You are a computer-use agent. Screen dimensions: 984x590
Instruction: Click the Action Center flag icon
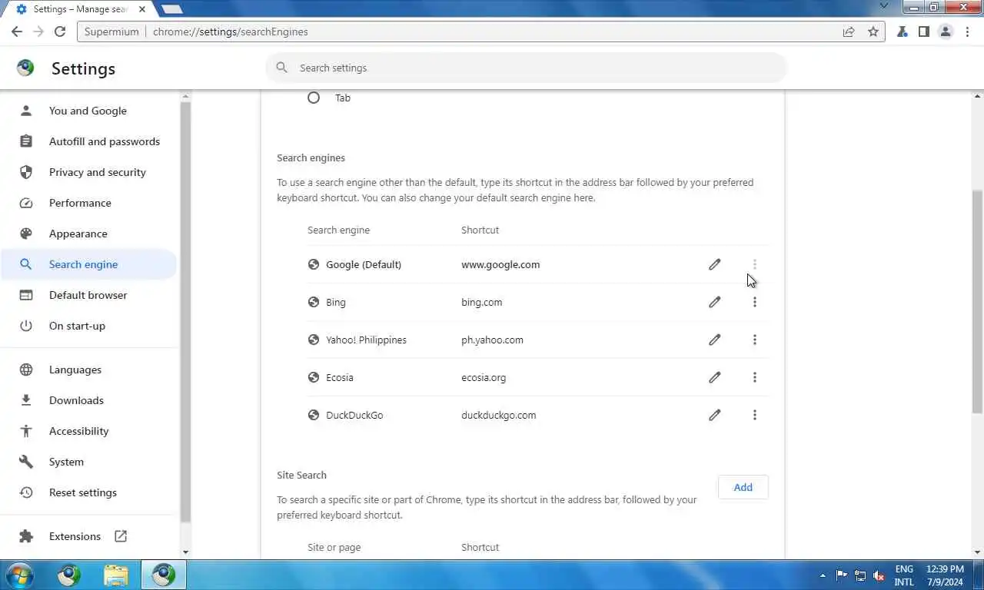842,576
